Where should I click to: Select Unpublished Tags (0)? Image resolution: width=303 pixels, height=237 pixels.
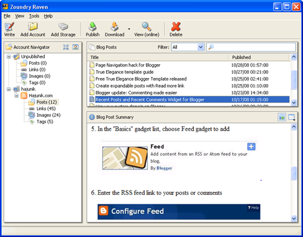(37, 83)
